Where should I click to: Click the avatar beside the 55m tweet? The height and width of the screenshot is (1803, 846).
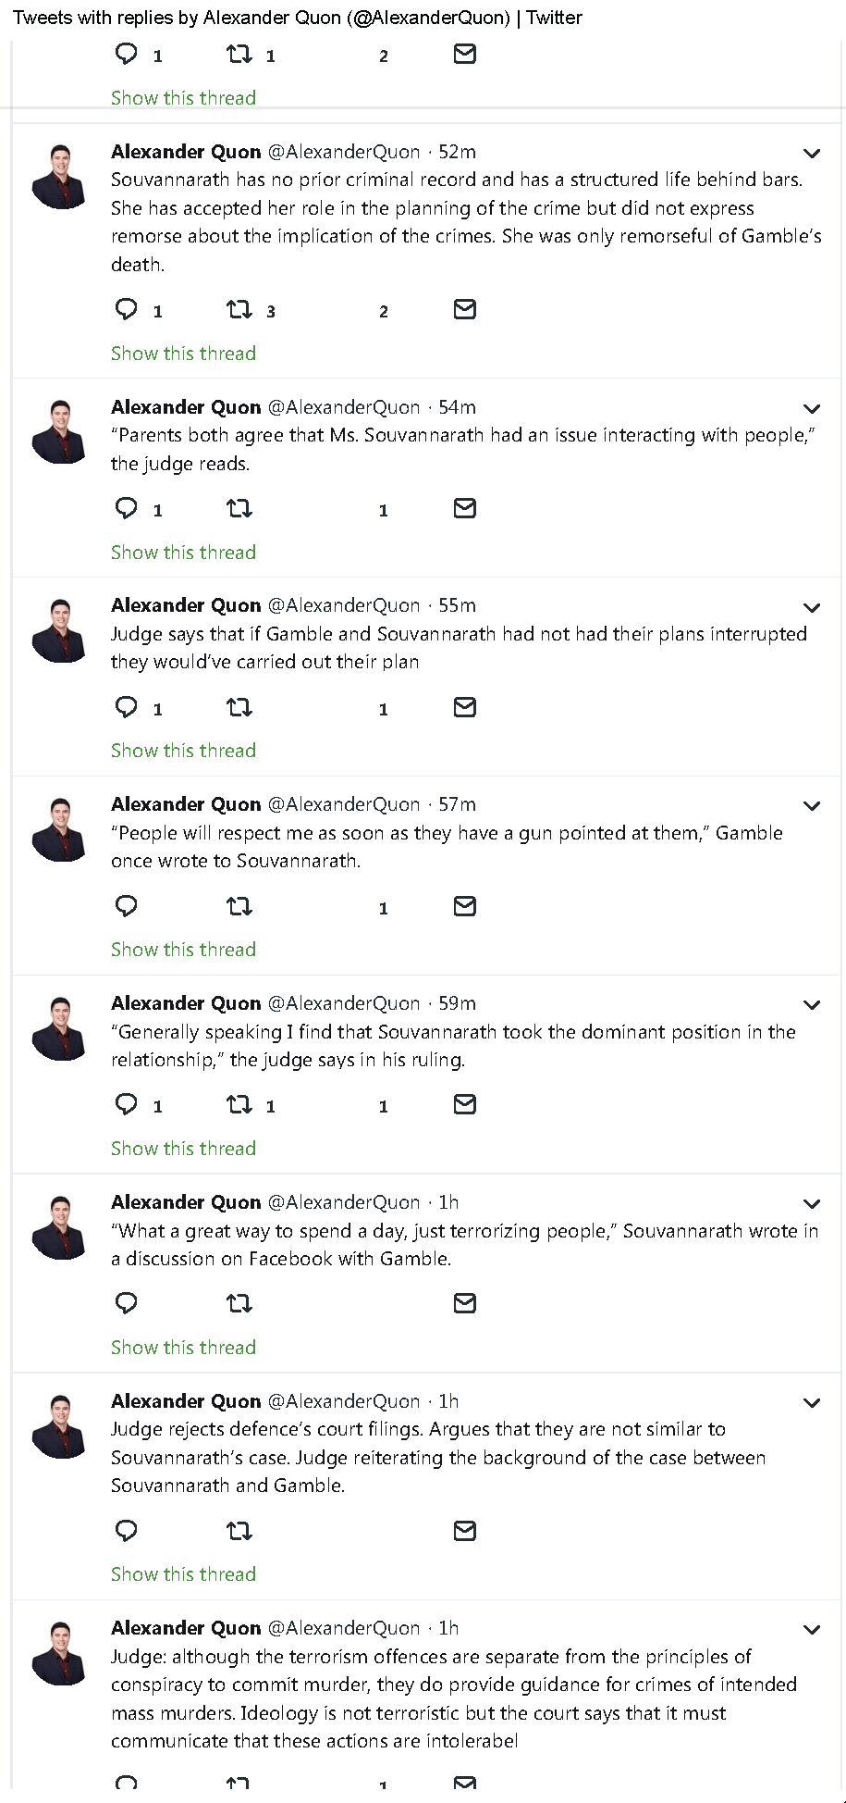[x=59, y=630]
